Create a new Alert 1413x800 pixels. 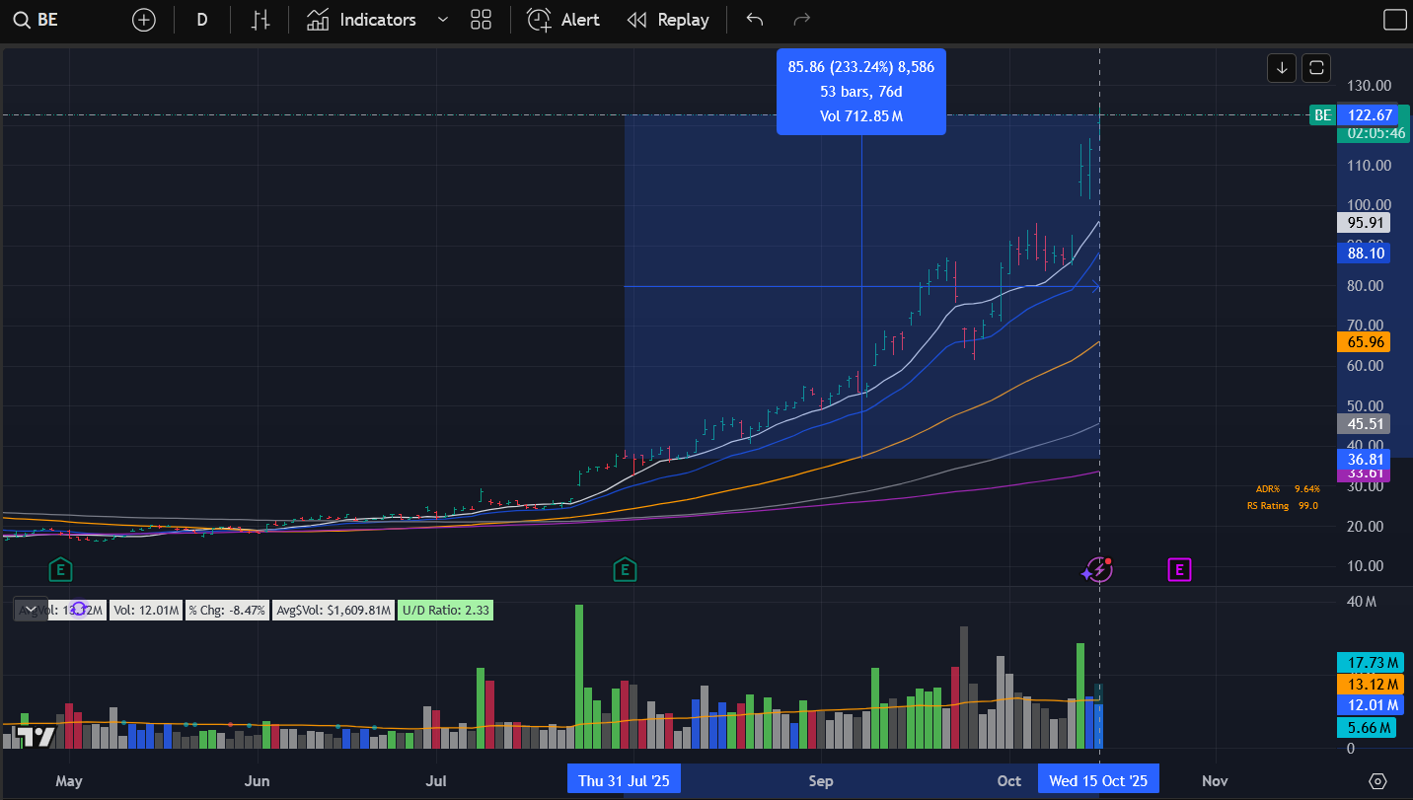[563, 20]
